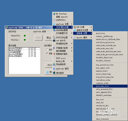Choose extension_dir parameter entry
The width and height of the screenshot is (128, 121).
coord(110,105)
